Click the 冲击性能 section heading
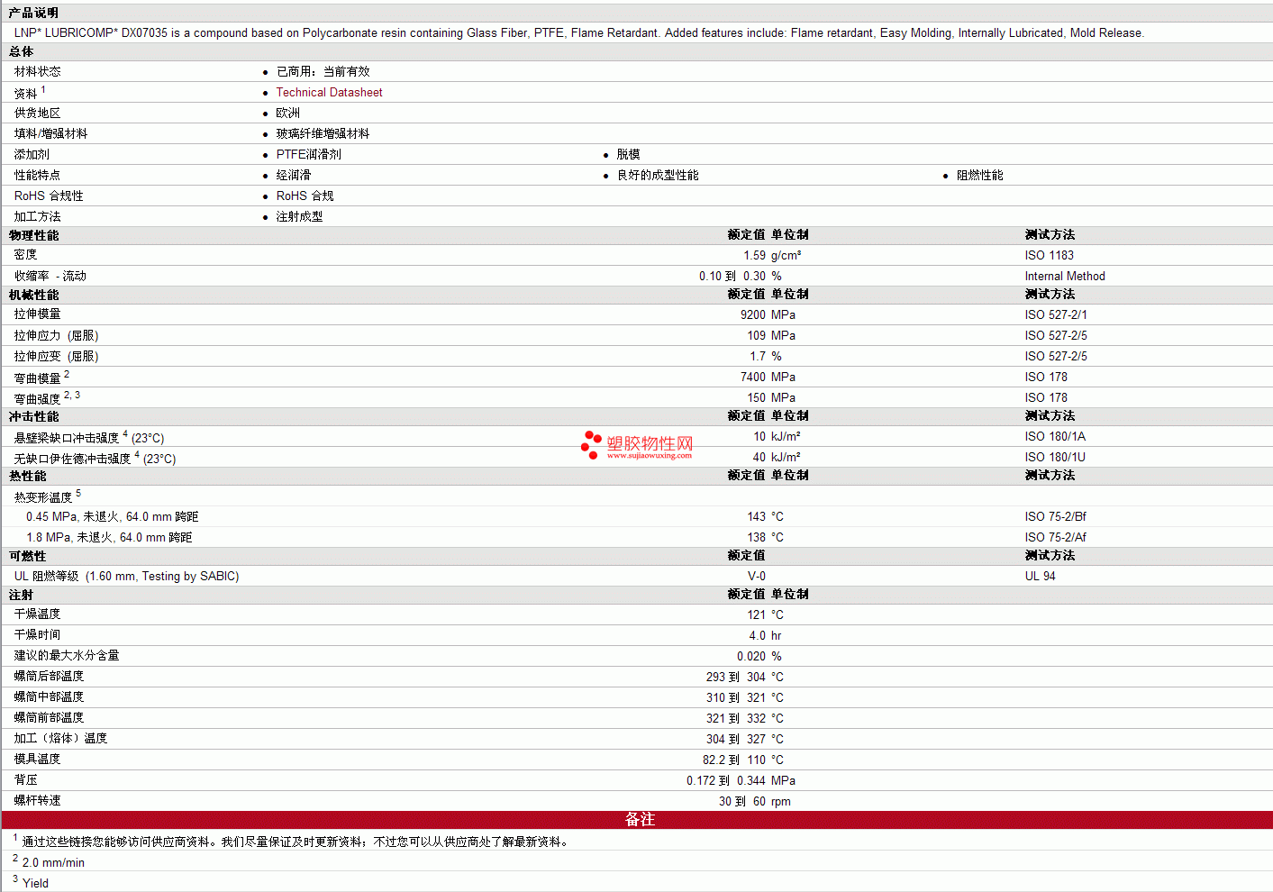This screenshot has height=892, width=1273. tap(34, 416)
